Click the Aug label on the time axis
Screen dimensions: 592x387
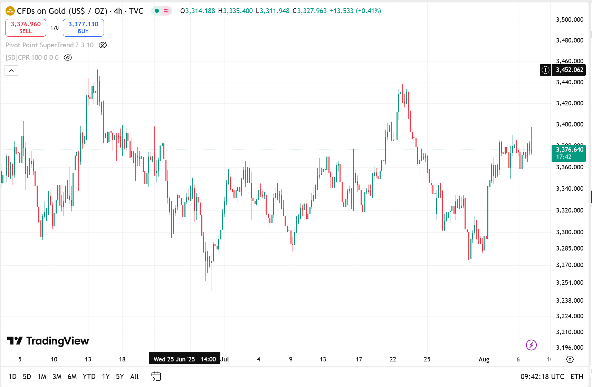tap(484, 359)
